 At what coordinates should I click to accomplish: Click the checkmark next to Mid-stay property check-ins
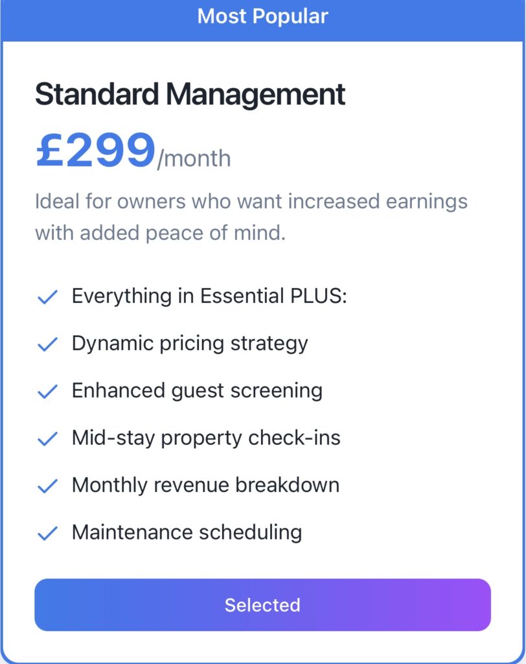click(x=48, y=439)
